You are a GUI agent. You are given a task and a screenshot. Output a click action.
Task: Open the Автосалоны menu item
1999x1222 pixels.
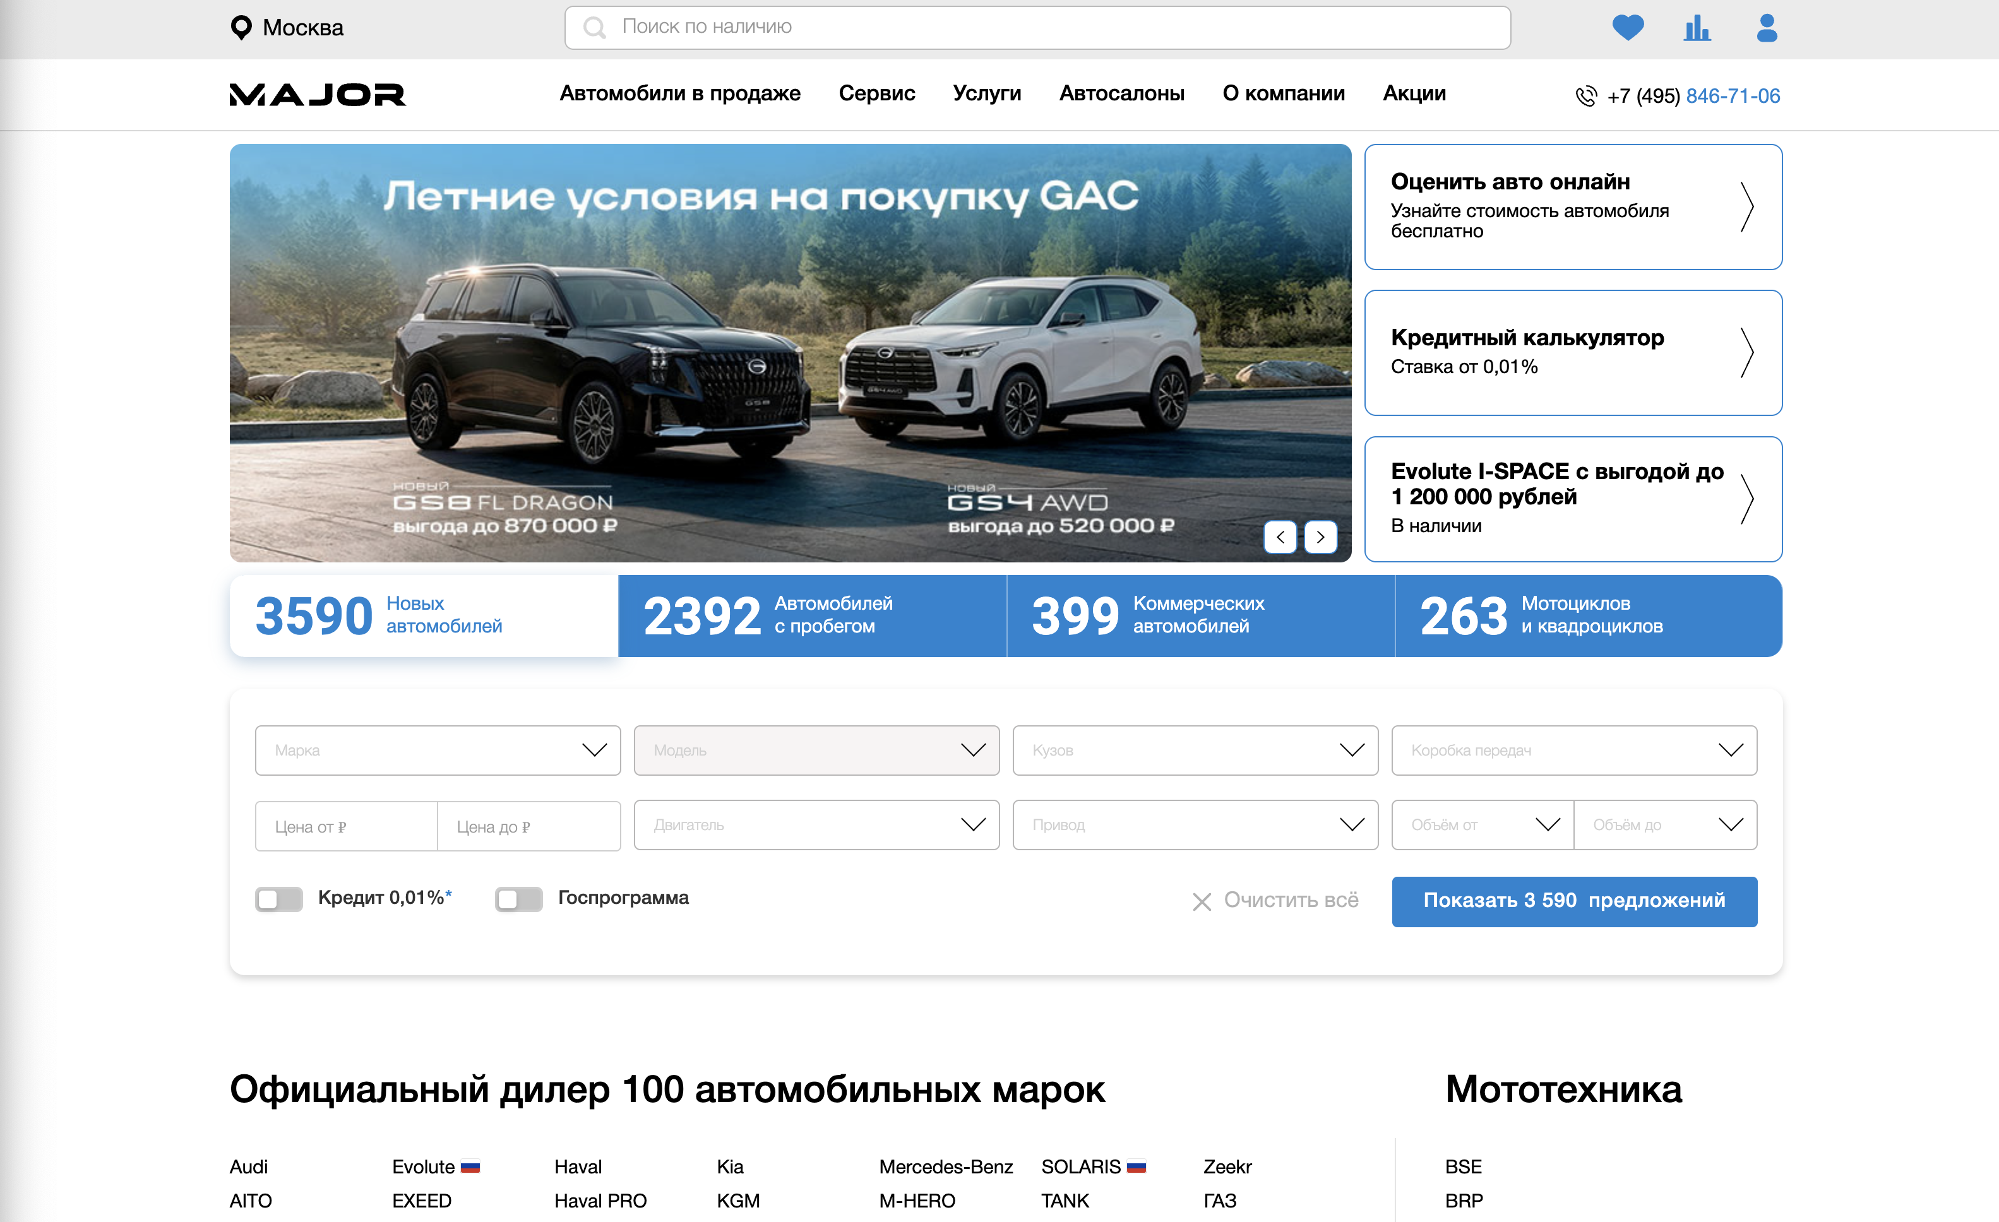[x=1122, y=93]
